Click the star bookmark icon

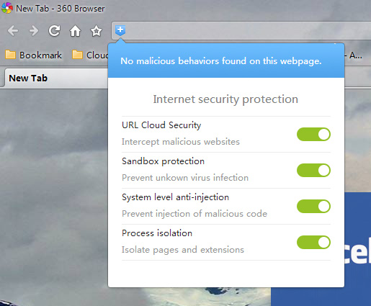pos(96,31)
